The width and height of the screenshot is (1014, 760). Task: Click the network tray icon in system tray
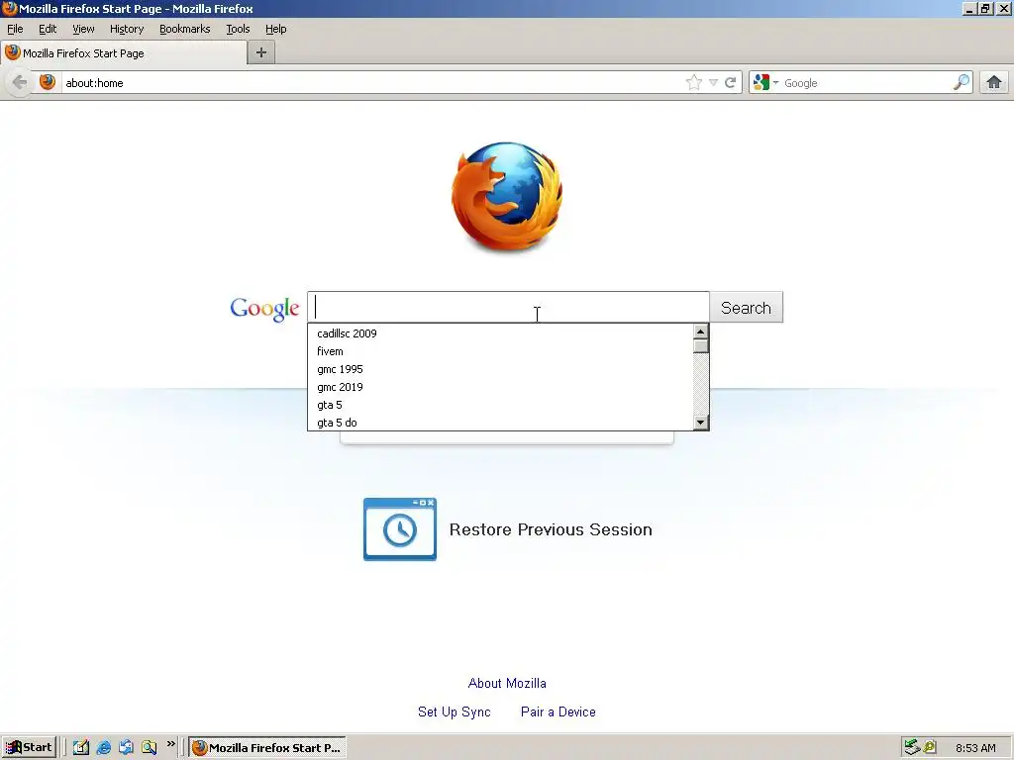[912, 748]
